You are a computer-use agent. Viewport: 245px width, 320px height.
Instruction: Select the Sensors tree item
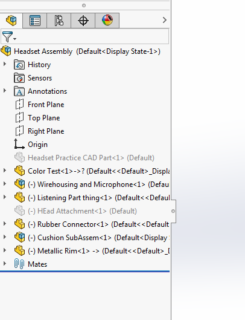(x=40, y=78)
